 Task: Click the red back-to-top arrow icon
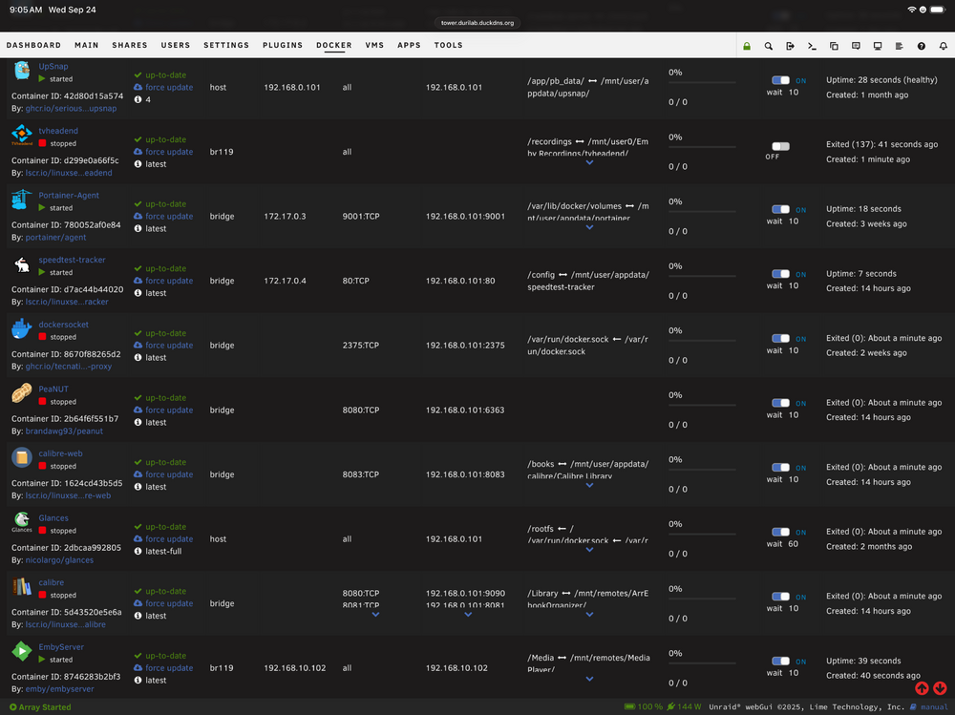pyautogui.click(x=922, y=688)
